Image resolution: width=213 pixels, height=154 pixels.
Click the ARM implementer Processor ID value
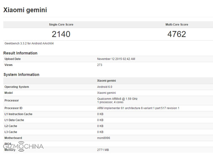[x=138, y=108]
